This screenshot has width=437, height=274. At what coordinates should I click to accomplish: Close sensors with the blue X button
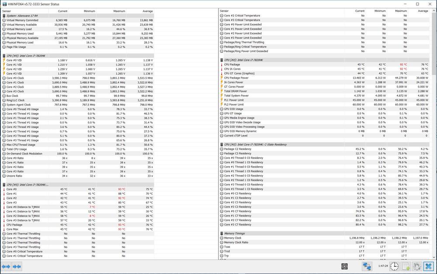pyautogui.click(x=428, y=266)
